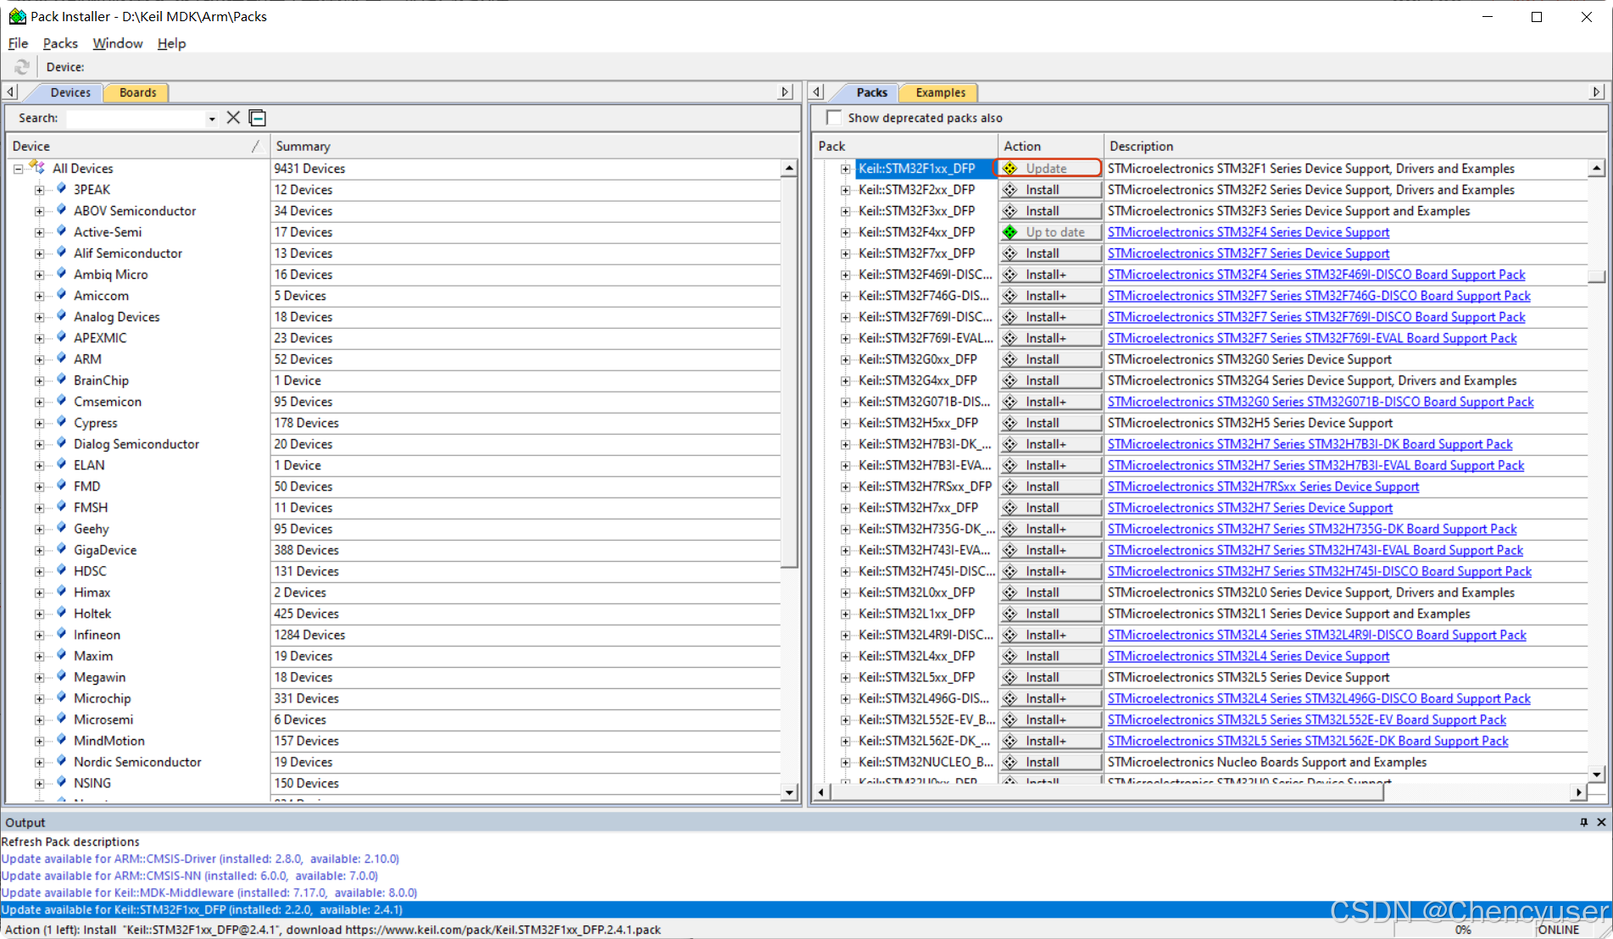Enable Show deprecated packs also checkbox
1613x939 pixels.
pyautogui.click(x=834, y=118)
